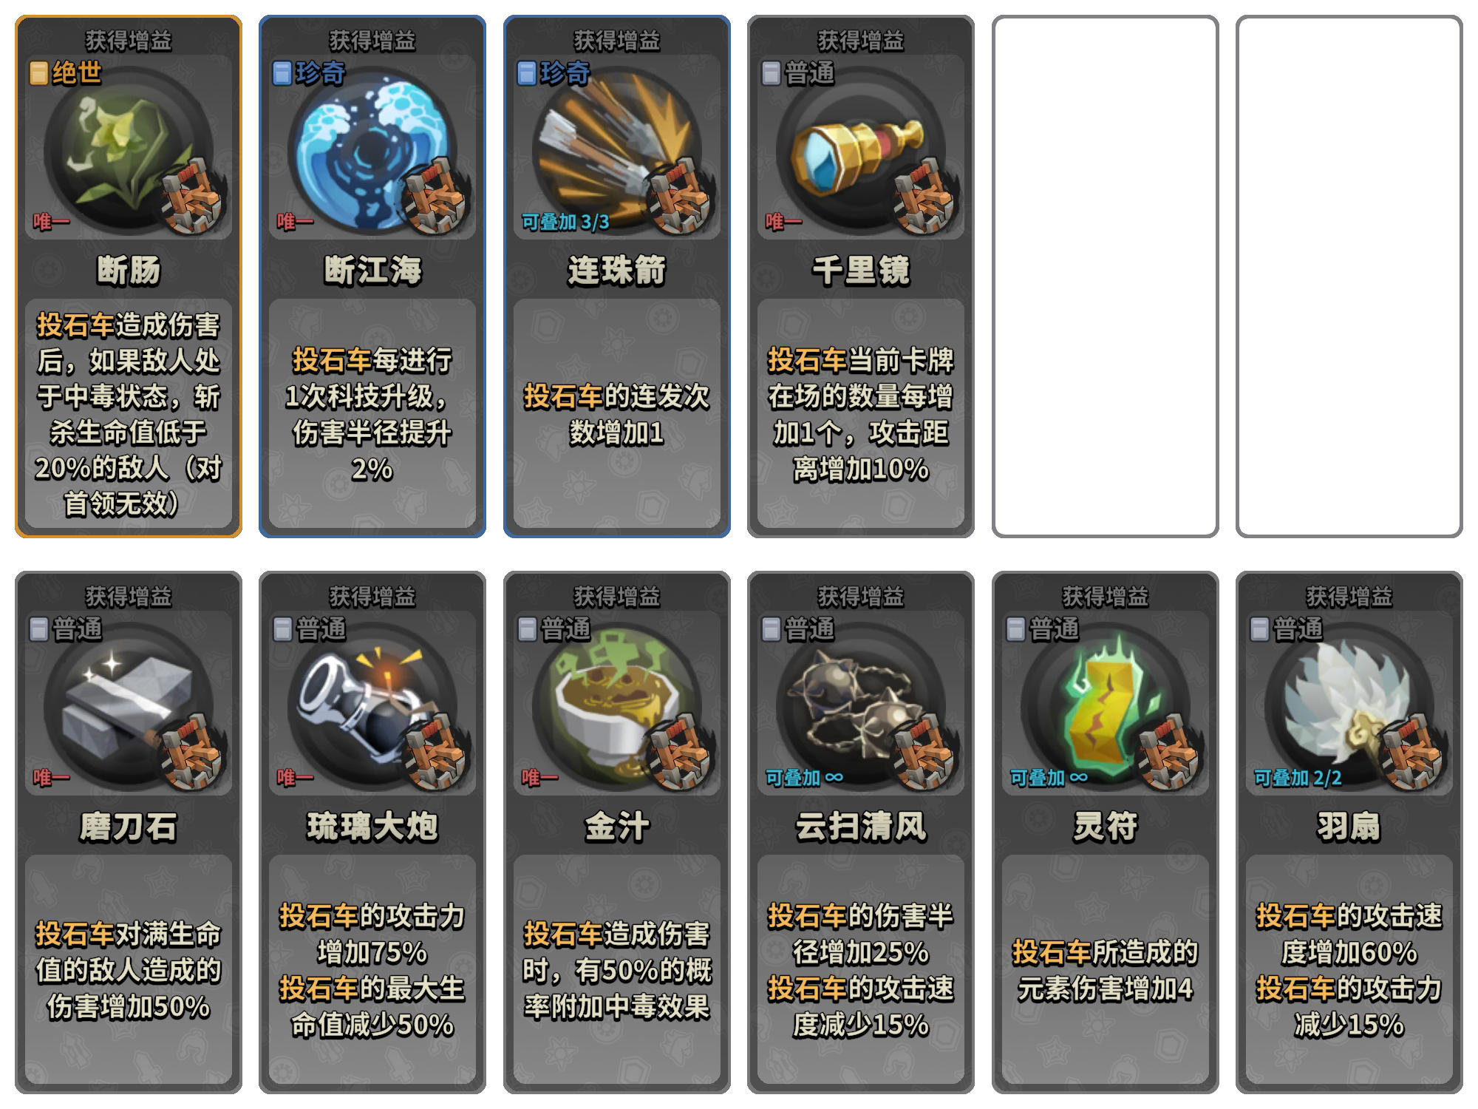Click the first empty white card slot
The height and width of the screenshot is (1109, 1478).
(1105, 277)
